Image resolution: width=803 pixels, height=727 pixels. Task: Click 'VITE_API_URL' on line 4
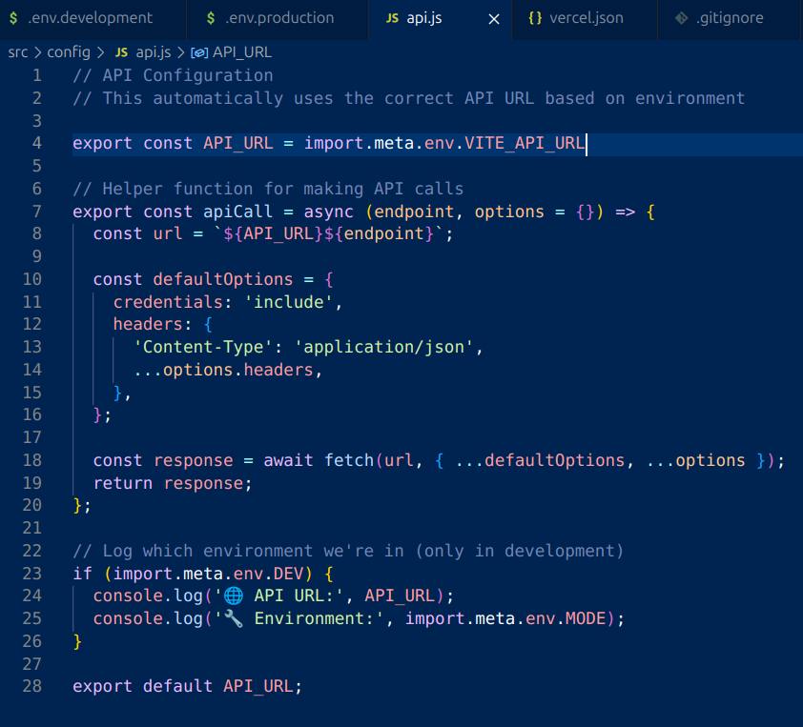click(x=524, y=143)
